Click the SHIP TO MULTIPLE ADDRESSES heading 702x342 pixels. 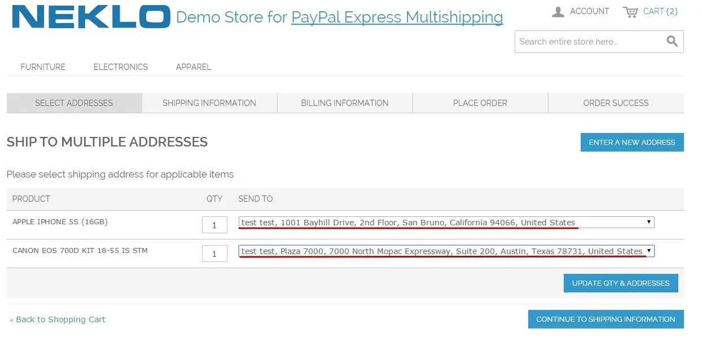pyautogui.click(x=107, y=142)
